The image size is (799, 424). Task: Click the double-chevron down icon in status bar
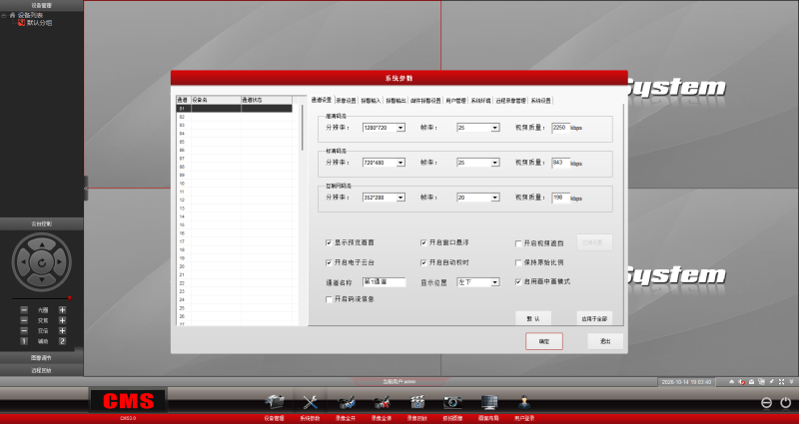791,382
